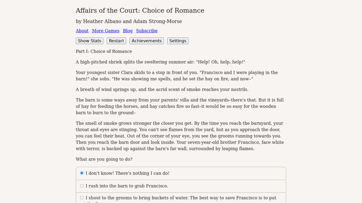Click the Restart button
The width and height of the screenshot is (362, 203).
[116, 41]
